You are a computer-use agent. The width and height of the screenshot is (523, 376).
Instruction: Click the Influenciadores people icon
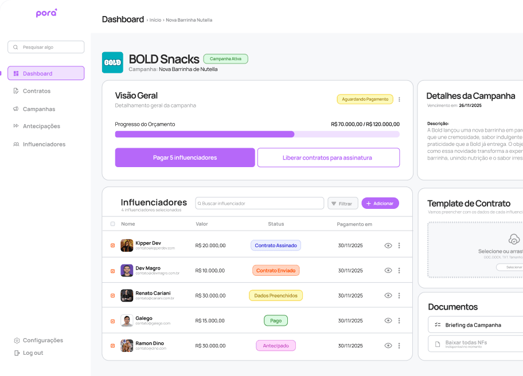16,144
